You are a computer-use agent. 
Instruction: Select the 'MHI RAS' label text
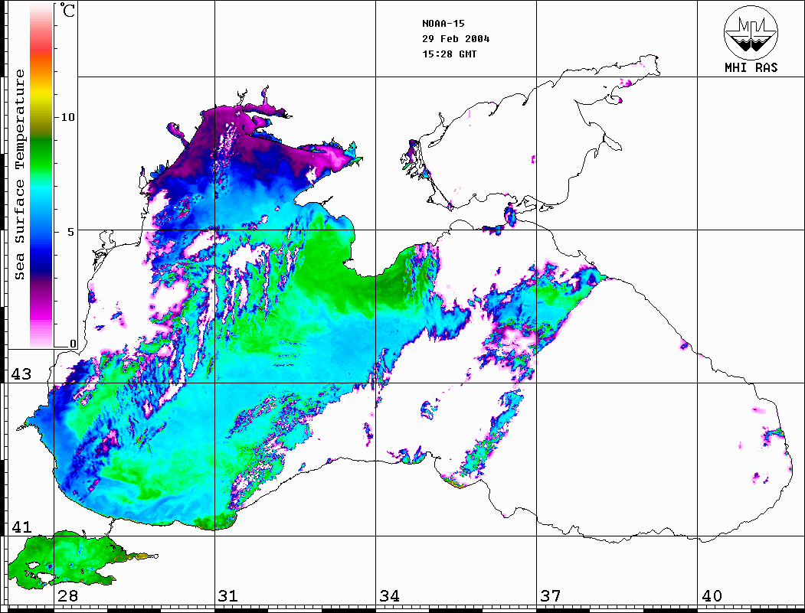(x=751, y=67)
